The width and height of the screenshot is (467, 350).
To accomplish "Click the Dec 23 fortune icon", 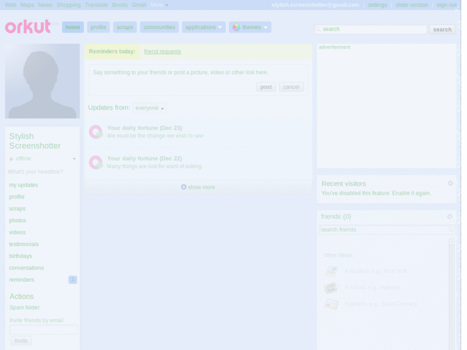I will click(96, 132).
